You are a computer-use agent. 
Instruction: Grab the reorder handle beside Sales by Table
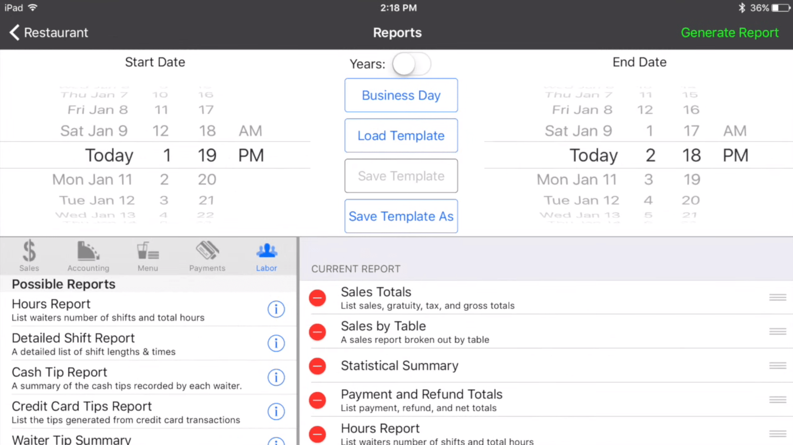[777, 332]
